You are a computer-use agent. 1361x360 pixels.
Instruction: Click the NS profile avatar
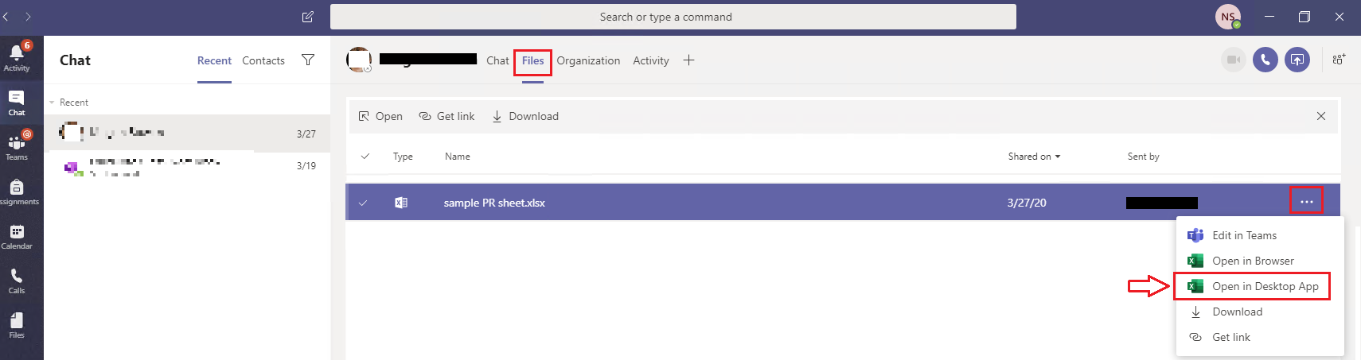[x=1228, y=17]
